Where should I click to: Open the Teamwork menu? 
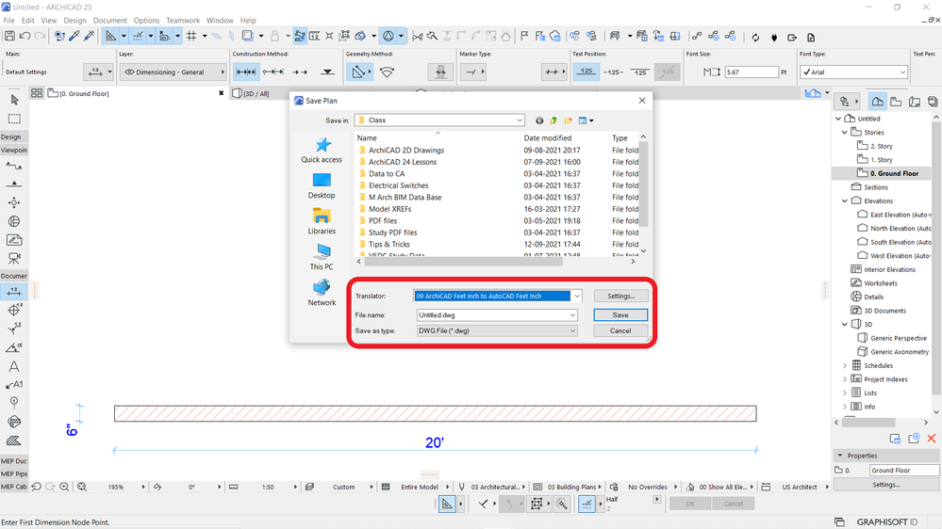click(x=183, y=21)
